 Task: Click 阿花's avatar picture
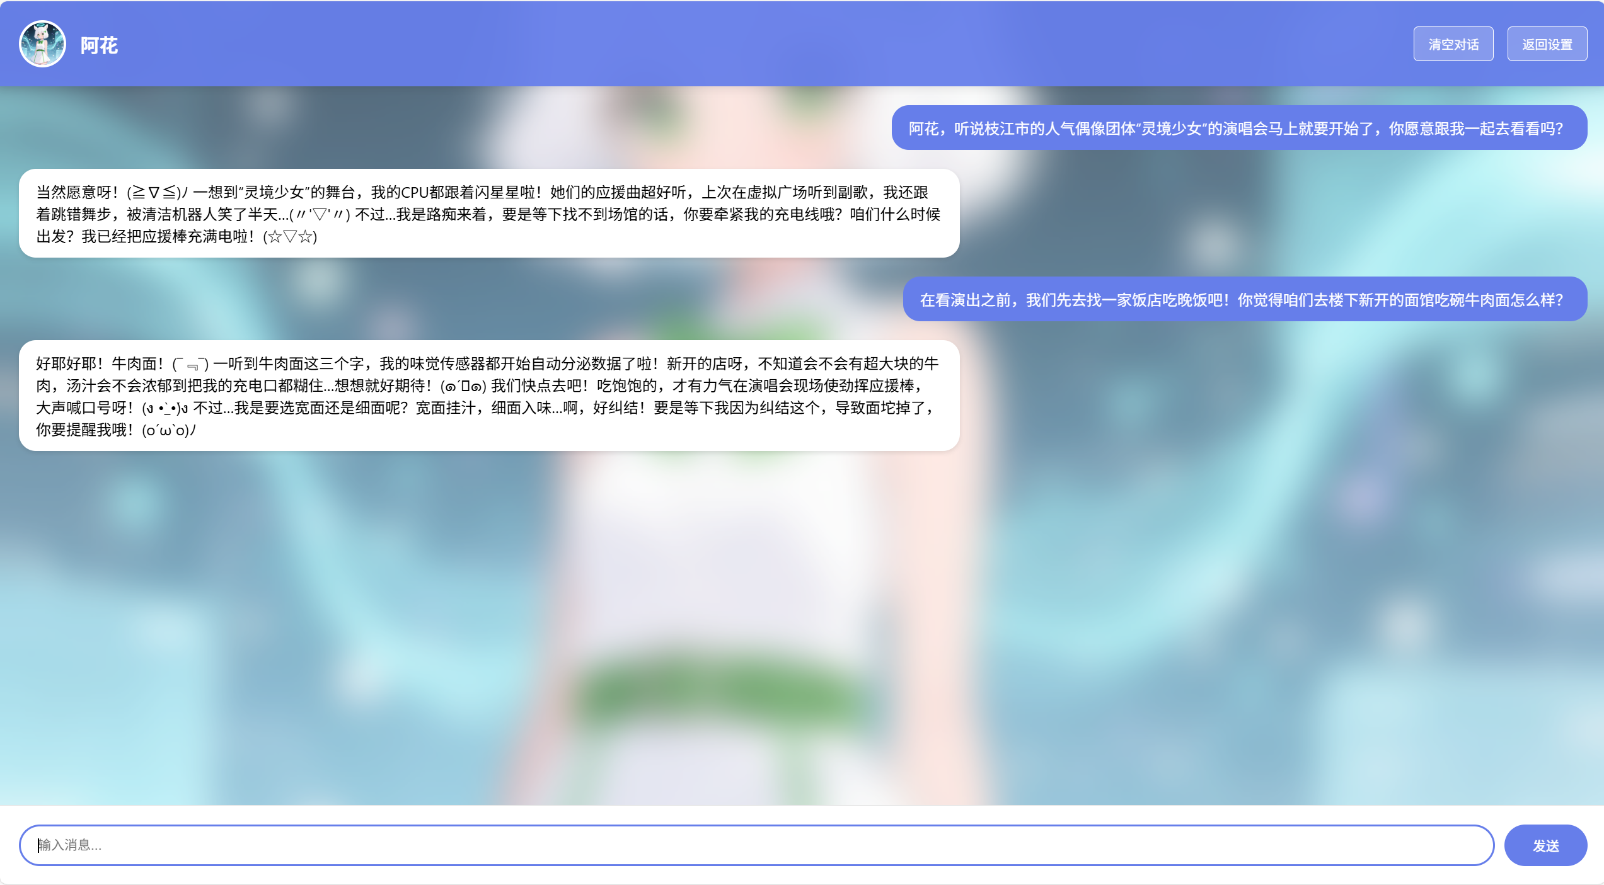coord(42,44)
